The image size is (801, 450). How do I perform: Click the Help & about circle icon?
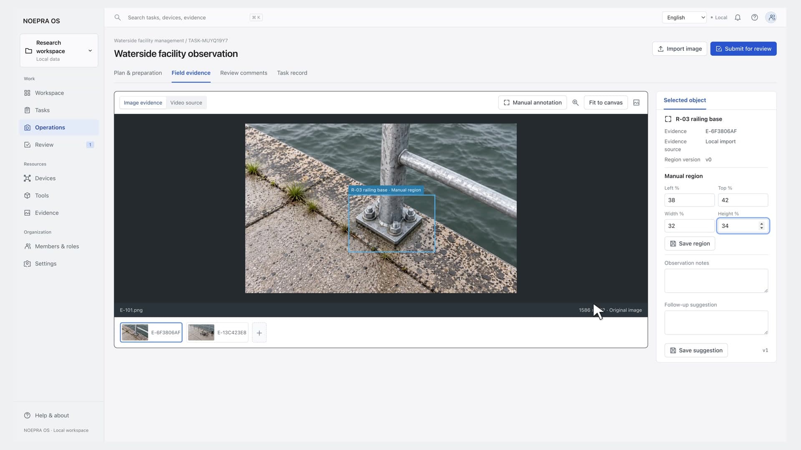tap(27, 415)
